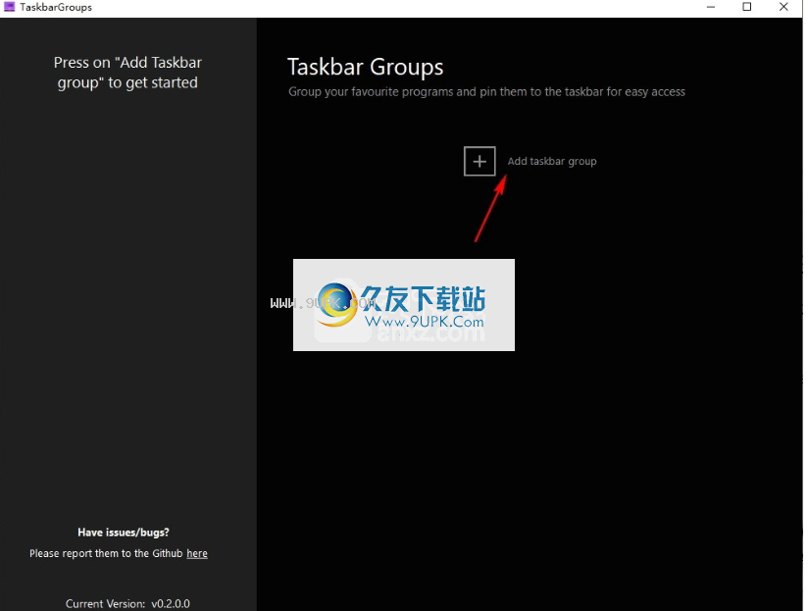Click "Please report them to the Github" text
The width and height of the screenshot is (808, 611).
(x=106, y=553)
